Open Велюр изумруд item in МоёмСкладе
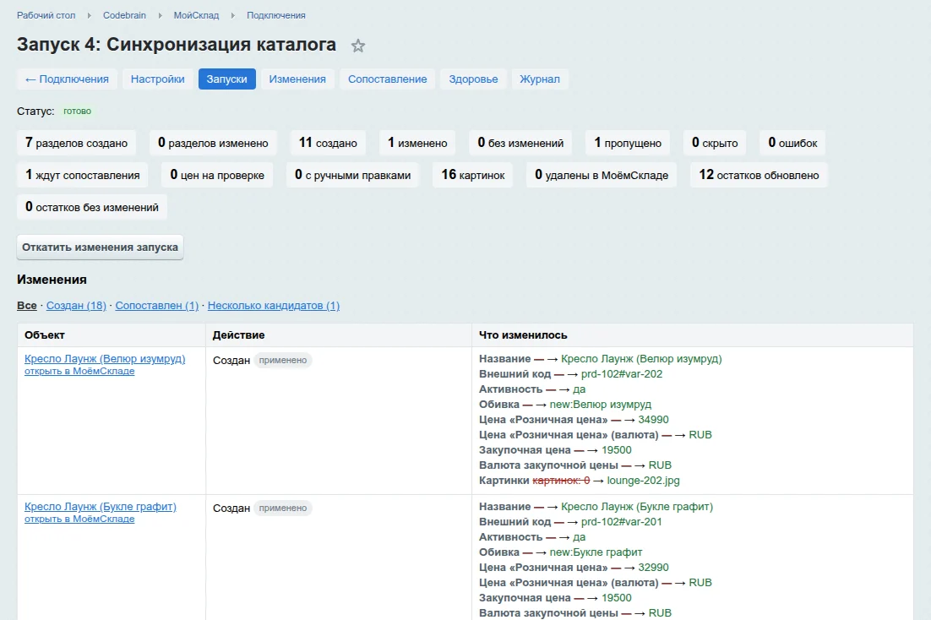 (x=79, y=371)
